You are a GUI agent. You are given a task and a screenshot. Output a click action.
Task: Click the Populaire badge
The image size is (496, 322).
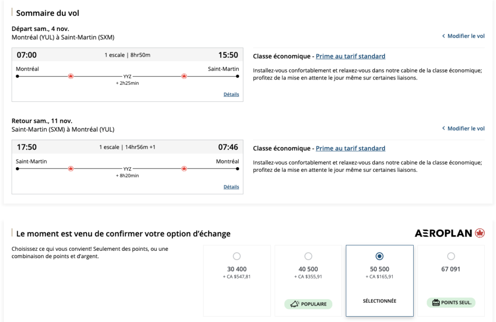[309, 304]
